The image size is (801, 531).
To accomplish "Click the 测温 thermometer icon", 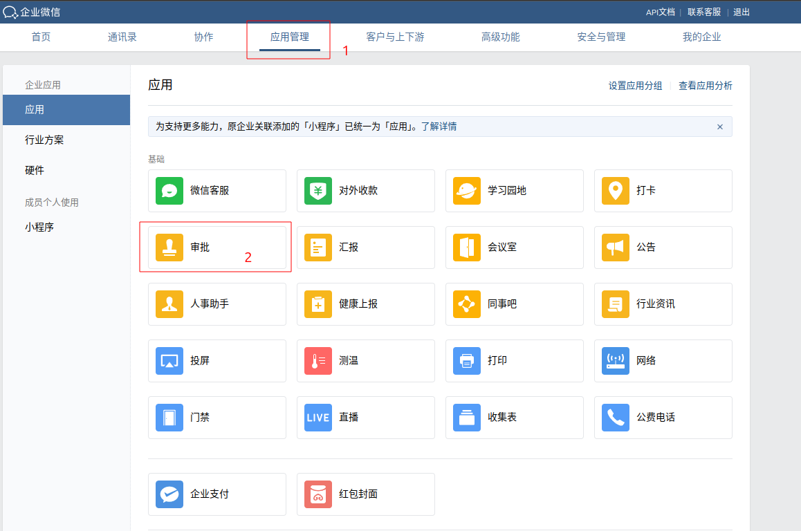I will tap(318, 361).
